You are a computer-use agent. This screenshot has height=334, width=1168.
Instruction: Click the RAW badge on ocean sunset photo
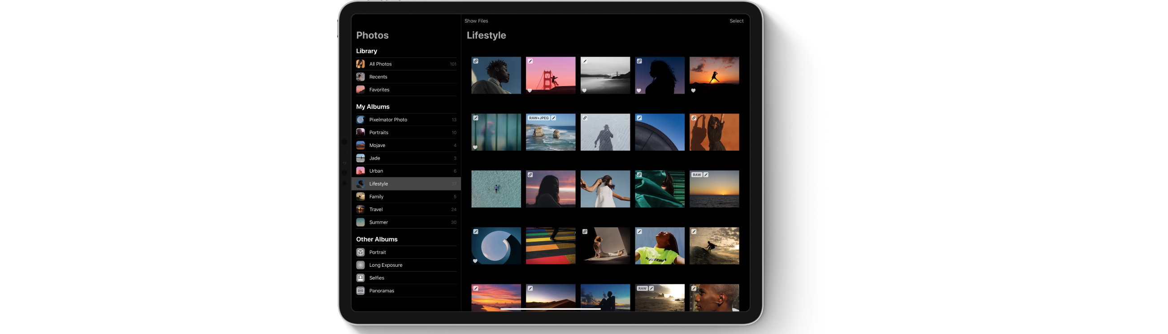696,175
